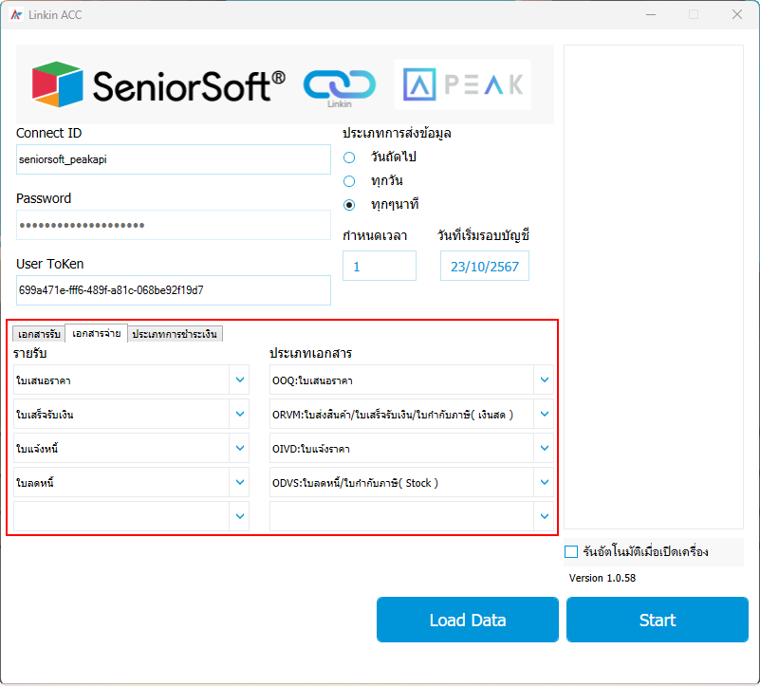Click the Version 1.0.58 text

pos(602,578)
